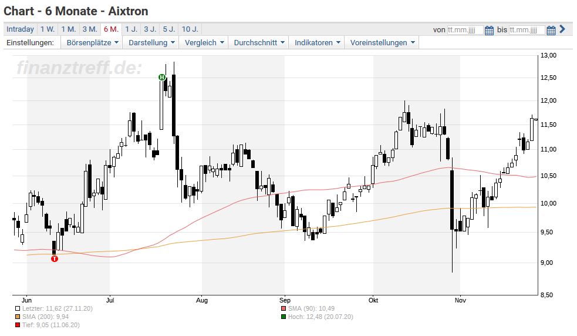
Task: Open the Voreinstellungen dropdown
Action: click(382, 42)
